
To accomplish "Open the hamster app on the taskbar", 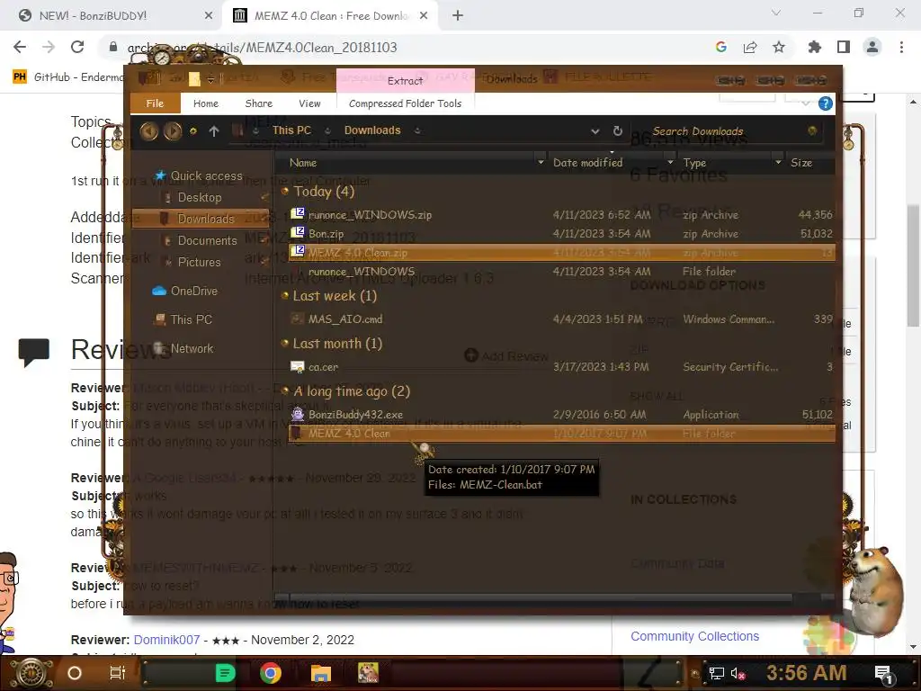I will click(x=368, y=673).
